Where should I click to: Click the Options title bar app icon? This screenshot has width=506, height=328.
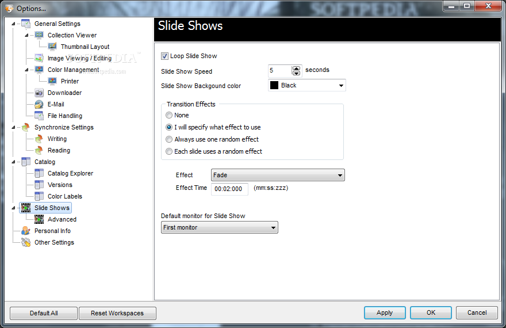(9, 9)
